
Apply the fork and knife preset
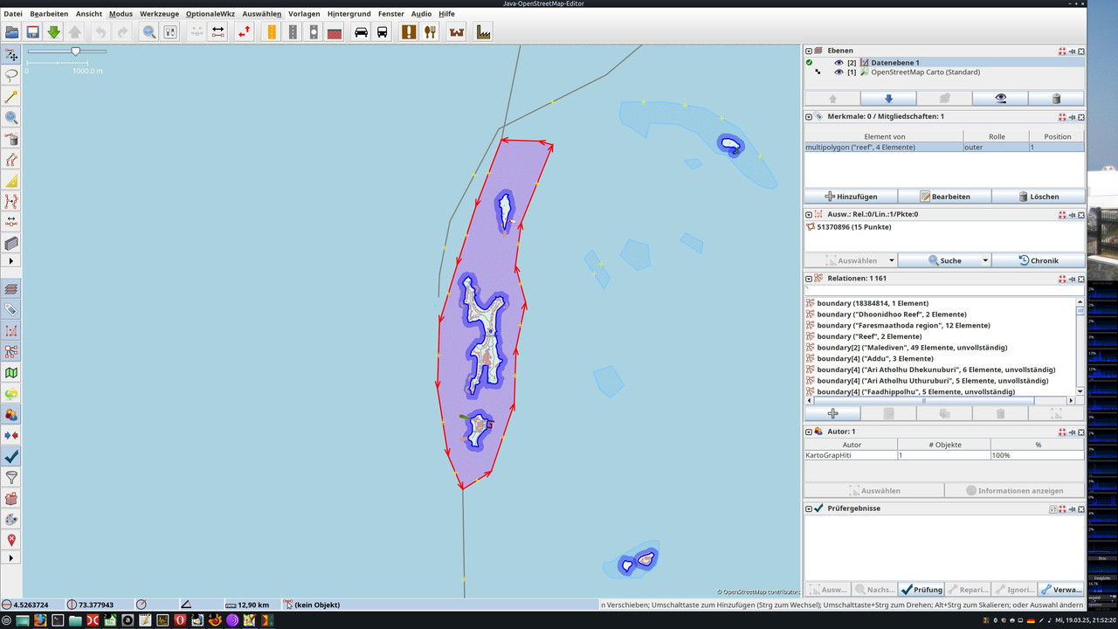(x=430, y=32)
